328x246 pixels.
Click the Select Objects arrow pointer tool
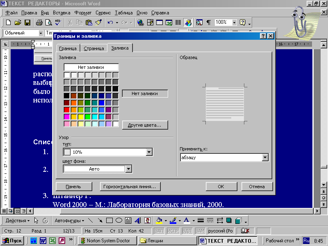(36, 220)
